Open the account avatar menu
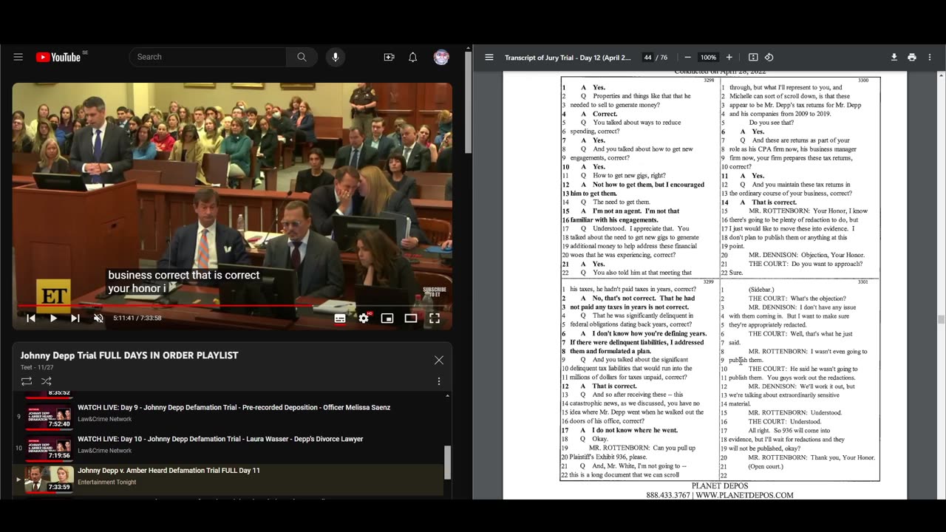946x532 pixels. pyautogui.click(x=441, y=57)
